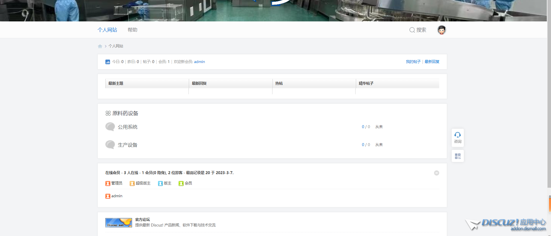Viewport: 551px width, 236px height.
Task: Click the 生产设备 forum bubble icon
Action: tap(110, 145)
